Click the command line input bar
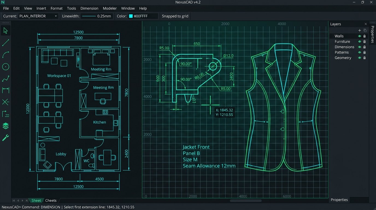 coord(188,207)
